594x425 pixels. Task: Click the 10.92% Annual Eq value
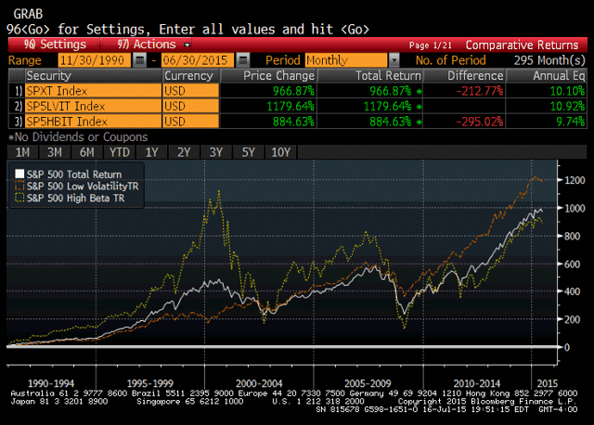pyautogui.click(x=567, y=106)
